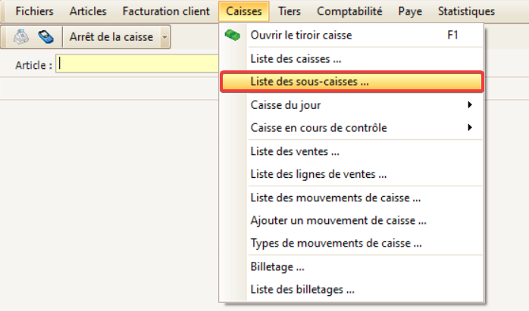The image size is (529, 311).
Task: Choose Liste des caisses from menu
Action: [x=352, y=58]
